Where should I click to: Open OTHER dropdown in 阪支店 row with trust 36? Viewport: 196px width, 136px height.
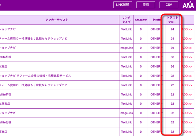pos(156,67)
